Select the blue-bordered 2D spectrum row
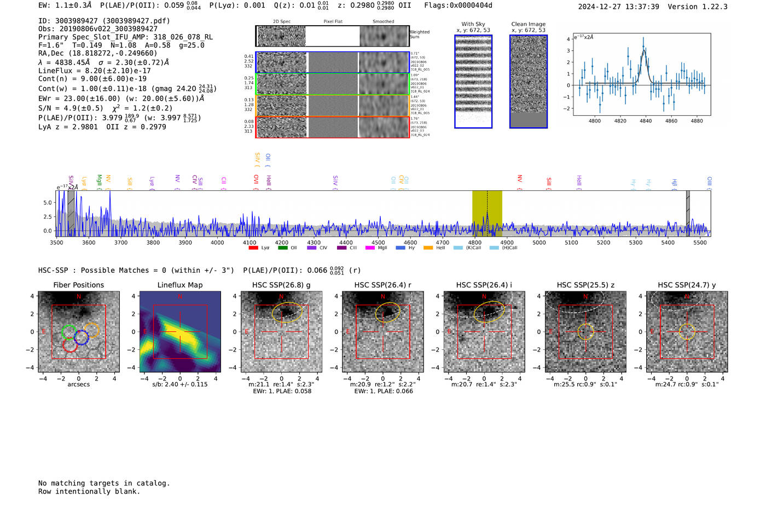 coord(333,62)
